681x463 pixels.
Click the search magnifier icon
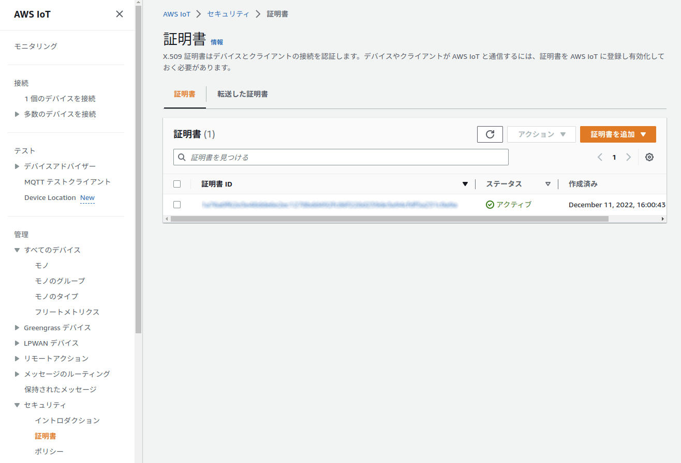click(182, 157)
